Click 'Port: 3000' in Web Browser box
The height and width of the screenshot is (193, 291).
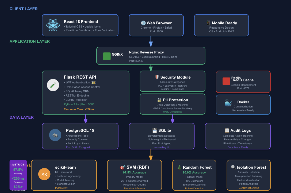coord(156,32)
